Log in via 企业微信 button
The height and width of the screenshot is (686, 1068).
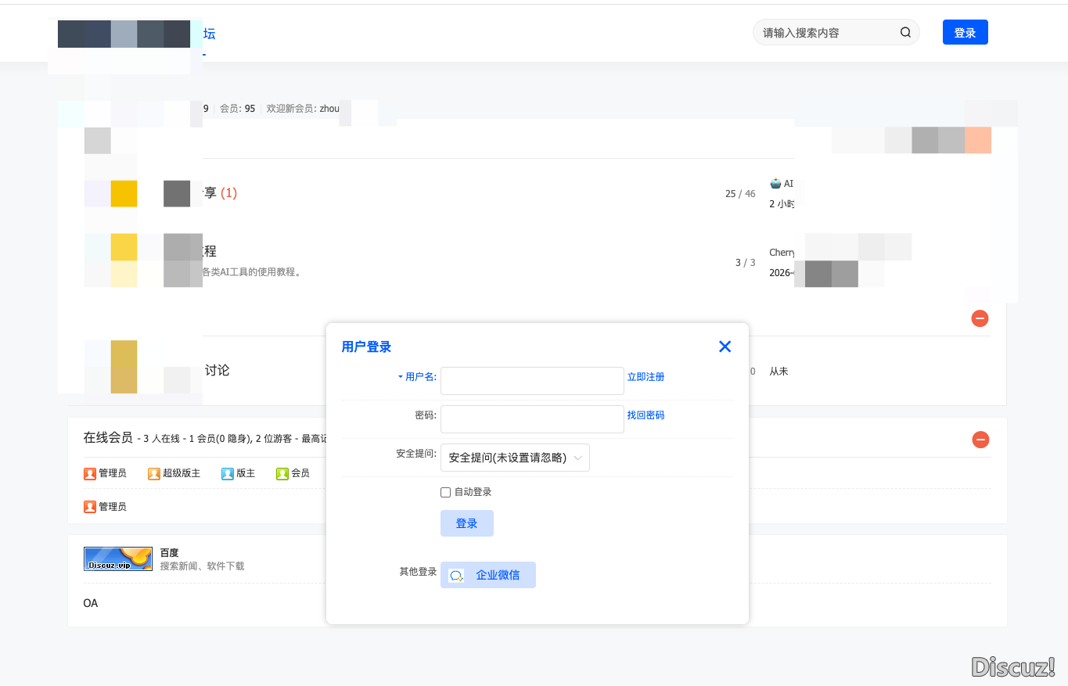point(488,575)
